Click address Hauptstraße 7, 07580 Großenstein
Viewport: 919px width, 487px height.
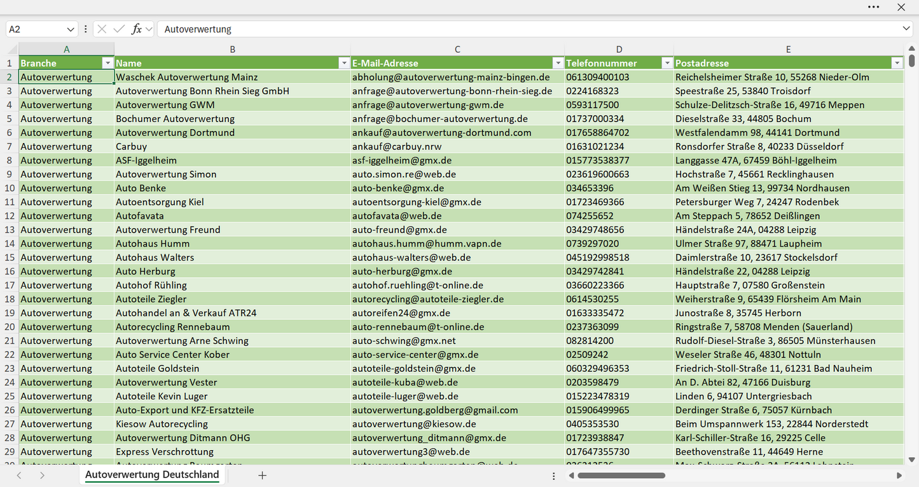click(789, 285)
